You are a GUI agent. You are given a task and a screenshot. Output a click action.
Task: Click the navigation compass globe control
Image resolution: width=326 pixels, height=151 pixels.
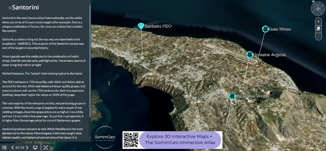[318, 9]
